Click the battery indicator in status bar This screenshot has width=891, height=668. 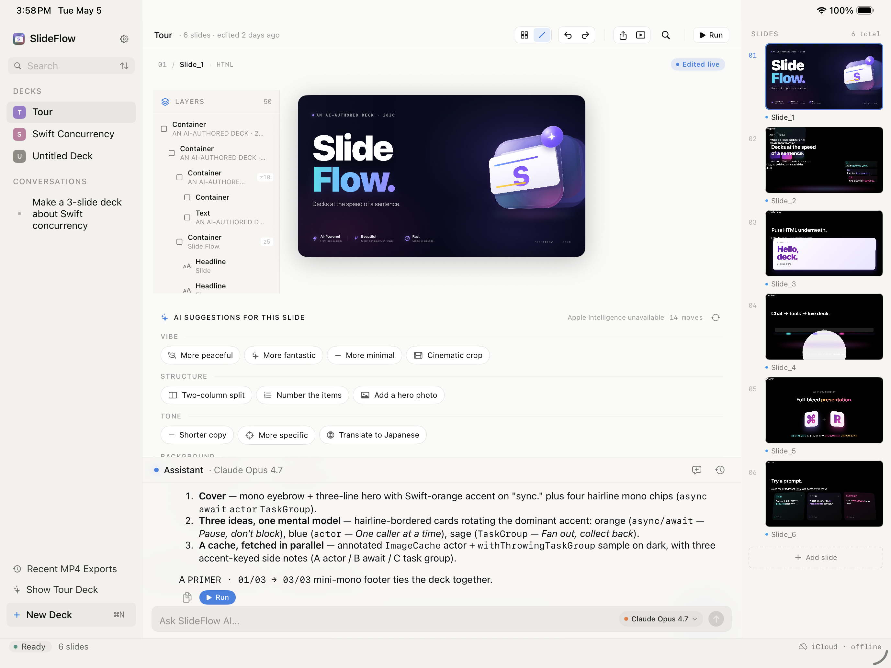pyautogui.click(x=865, y=10)
